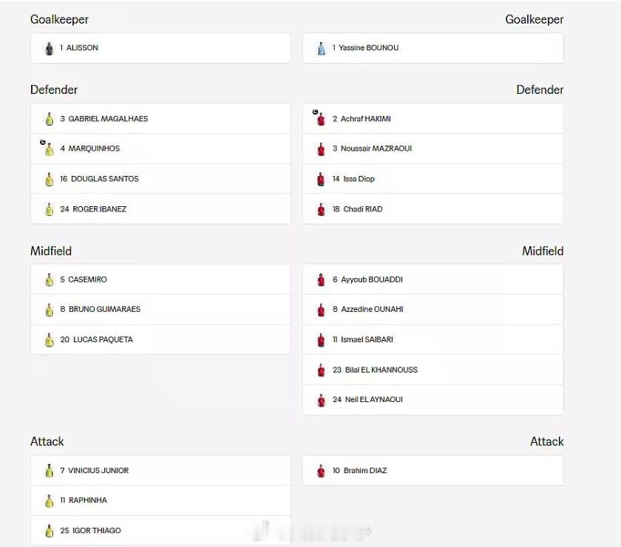Click Neil El Aynaoui's red jersey icon
Image resolution: width=621 pixels, height=547 pixels.
[x=321, y=400]
